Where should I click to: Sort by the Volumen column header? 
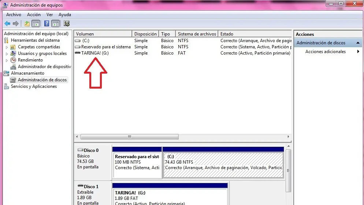coord(103,34)
